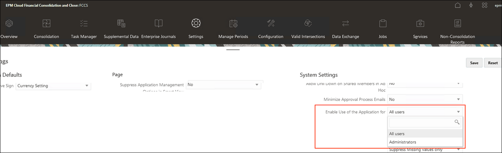Go to the Home icon
Viewport: 502px width, 153px height.
[458, 6]
